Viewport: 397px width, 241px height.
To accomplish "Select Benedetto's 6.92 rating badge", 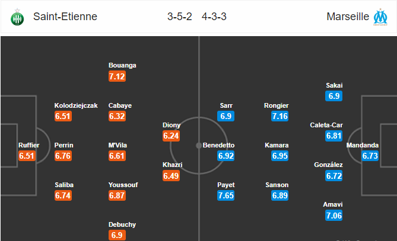I will pos(226,156).
